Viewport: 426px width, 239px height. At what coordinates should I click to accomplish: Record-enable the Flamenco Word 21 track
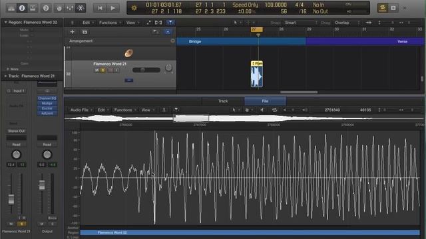click(110, 70)
